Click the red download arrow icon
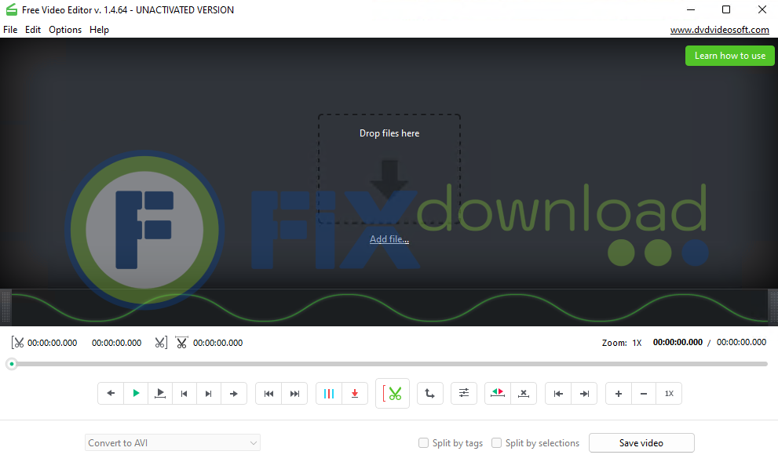 355,394
